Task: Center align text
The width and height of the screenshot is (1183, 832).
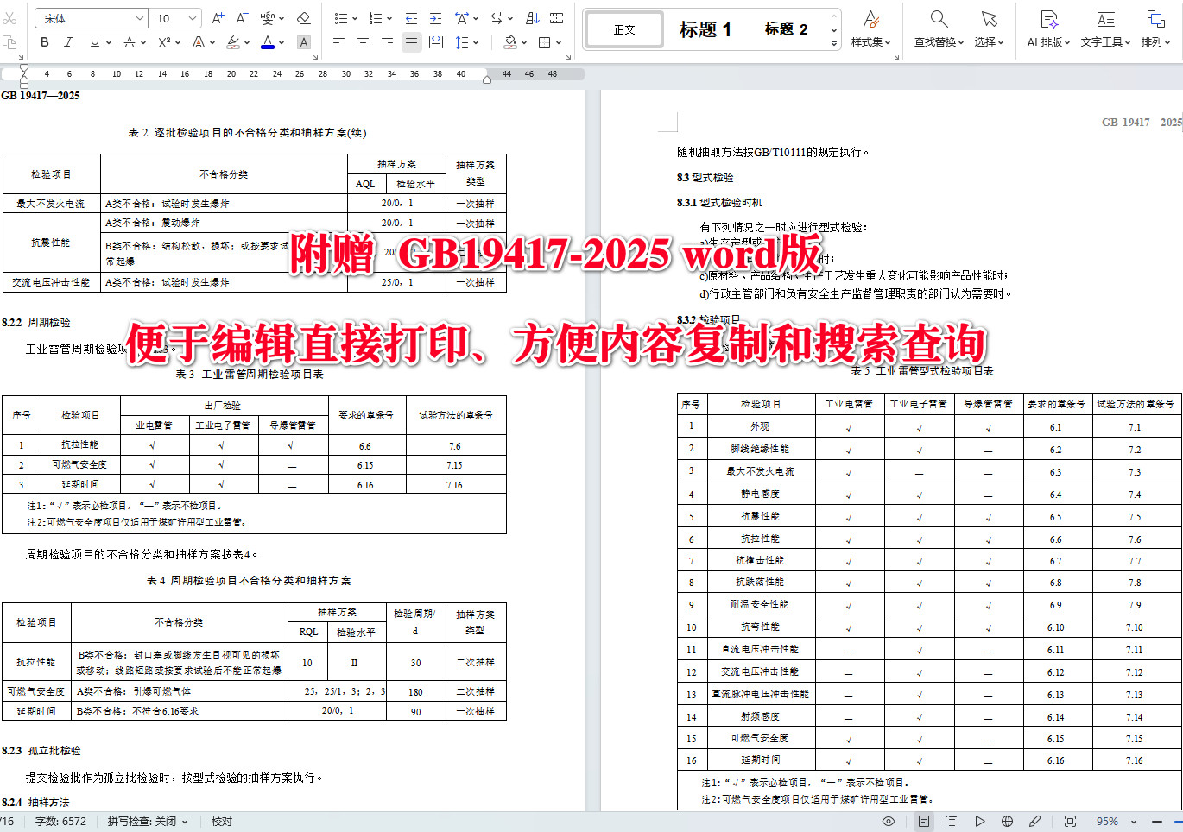Action: click(363, 42)
